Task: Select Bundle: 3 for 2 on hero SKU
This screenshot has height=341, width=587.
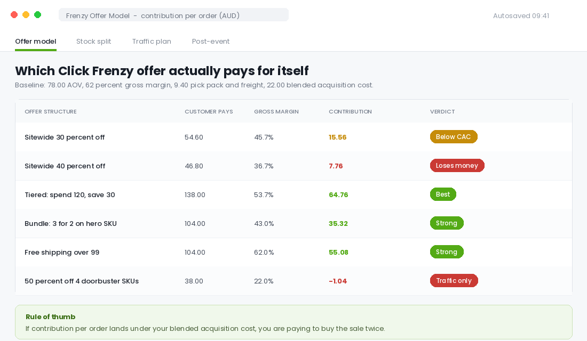Action: click(293, 223)
